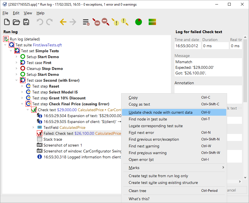Choose Update check node with current data
This screenshot has width=249, height=203.
tap(174, 112)
